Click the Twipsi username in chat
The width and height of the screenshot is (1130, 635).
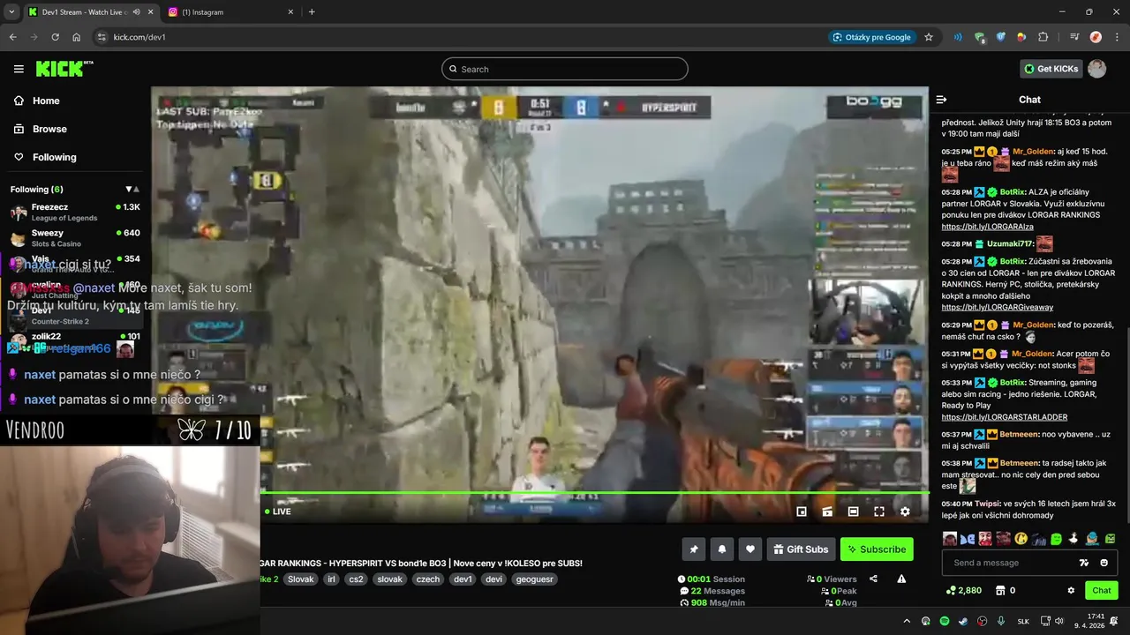(986, 504)
